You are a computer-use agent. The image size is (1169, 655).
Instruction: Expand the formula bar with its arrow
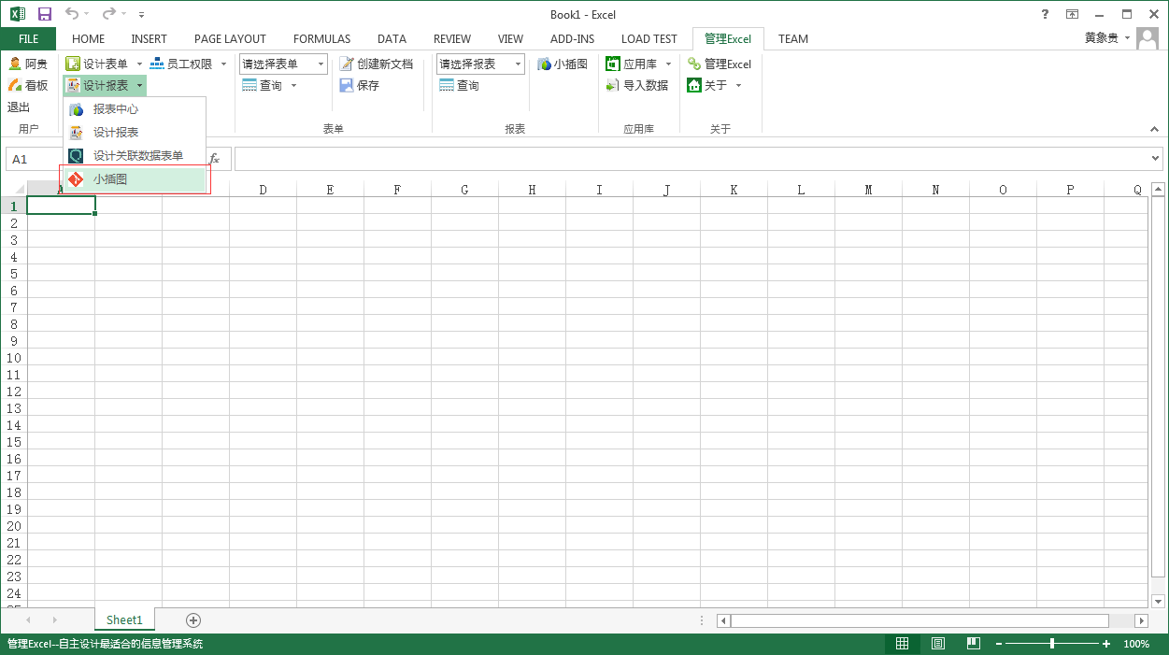click(x=1157, y=159)
